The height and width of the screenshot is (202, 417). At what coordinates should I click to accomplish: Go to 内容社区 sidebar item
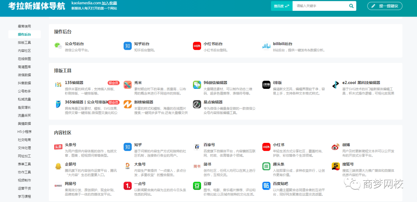click(x=24, y=51)
